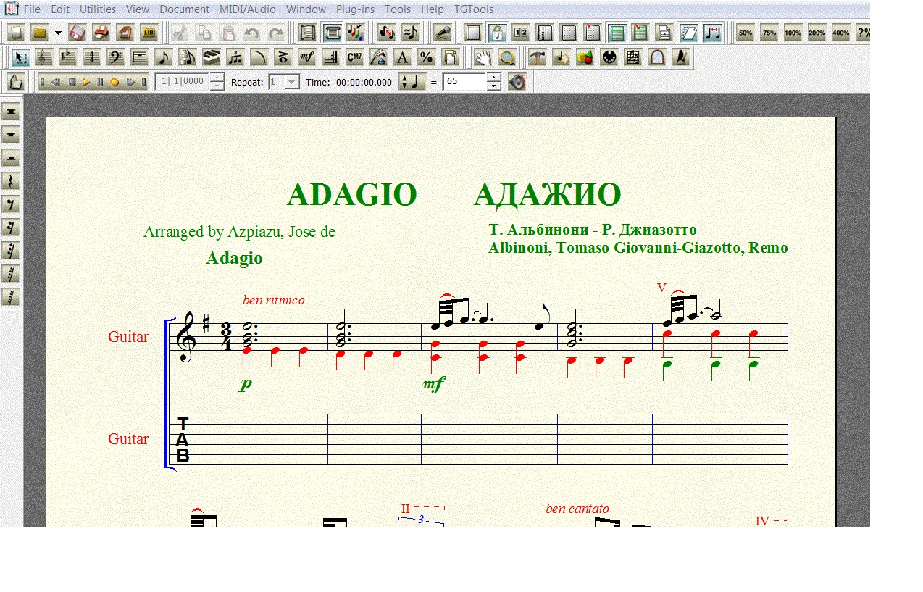Select the MIDI tool connector icon

(609, 57)
